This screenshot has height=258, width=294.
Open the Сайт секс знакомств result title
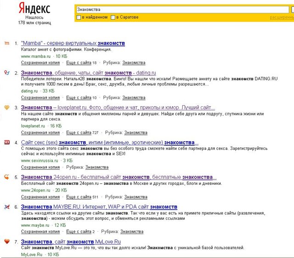(x=110, y=143)
